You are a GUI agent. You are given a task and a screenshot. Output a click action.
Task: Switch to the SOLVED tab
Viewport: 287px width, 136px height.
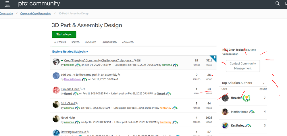tap(75, 42)
